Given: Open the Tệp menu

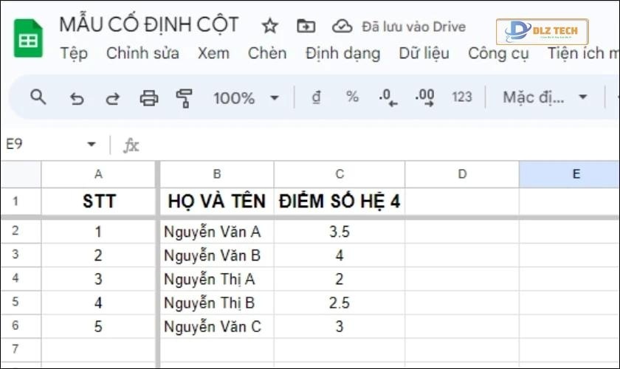Looking at the screenshot, I should click(x=73, y=53).
